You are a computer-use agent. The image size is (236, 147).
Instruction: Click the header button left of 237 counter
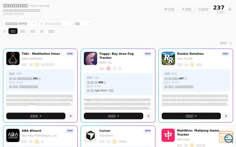pyautogui.click(x=203, y=9)
